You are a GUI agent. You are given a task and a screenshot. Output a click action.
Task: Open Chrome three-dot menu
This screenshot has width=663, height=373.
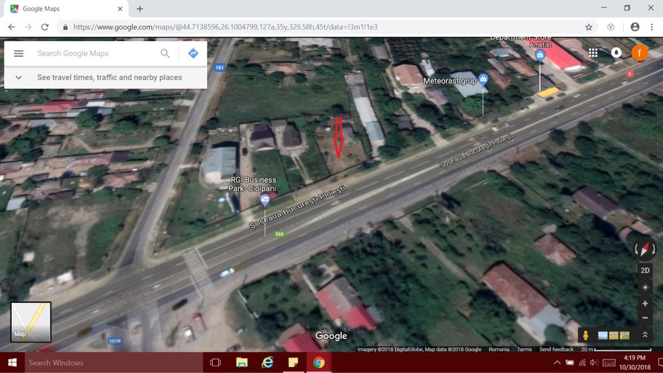pyautogui.click(x=652, y=27)
